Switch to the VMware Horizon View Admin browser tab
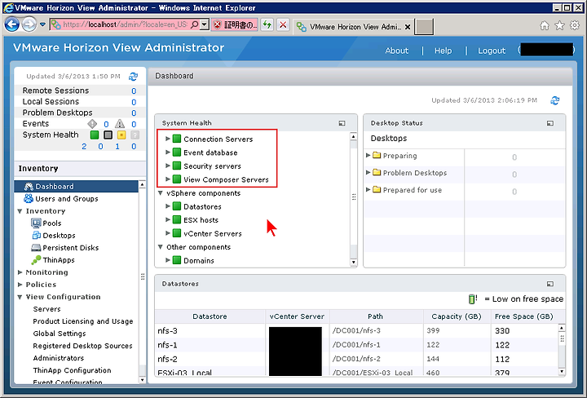Viewport: 587px width, 398px height. [353, 27]
